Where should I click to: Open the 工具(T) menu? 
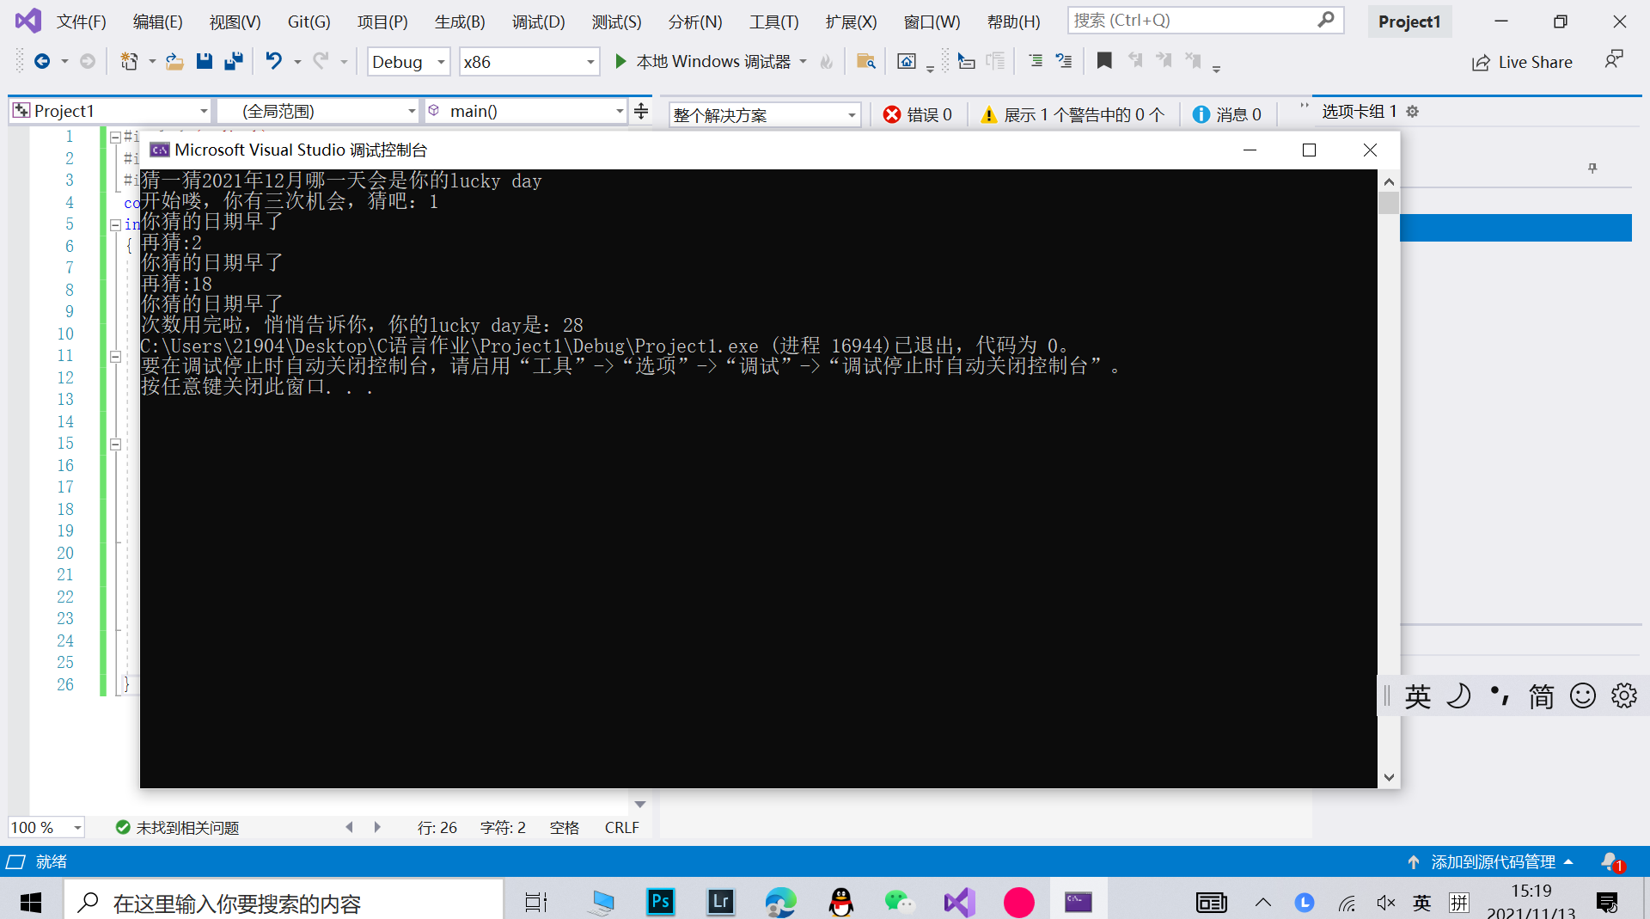click(x=774, y=21)
